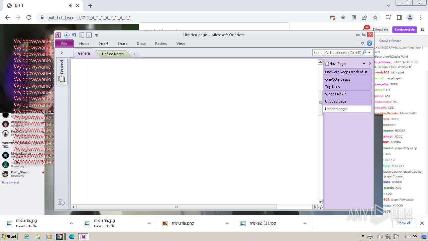
Task: Collapse the page tabs pane
Action: (370, 64)
